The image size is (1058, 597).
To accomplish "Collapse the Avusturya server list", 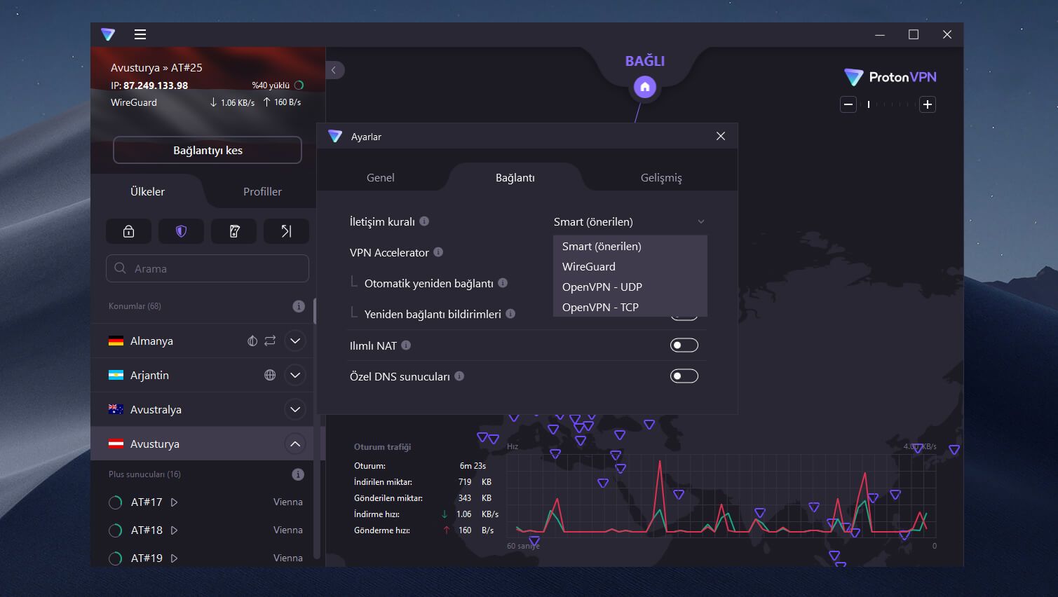I will 295,444.
